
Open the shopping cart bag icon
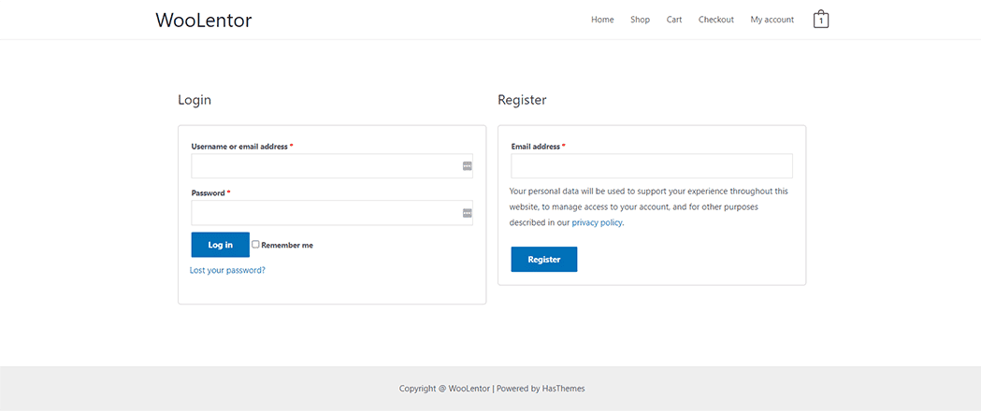point(820,20)
